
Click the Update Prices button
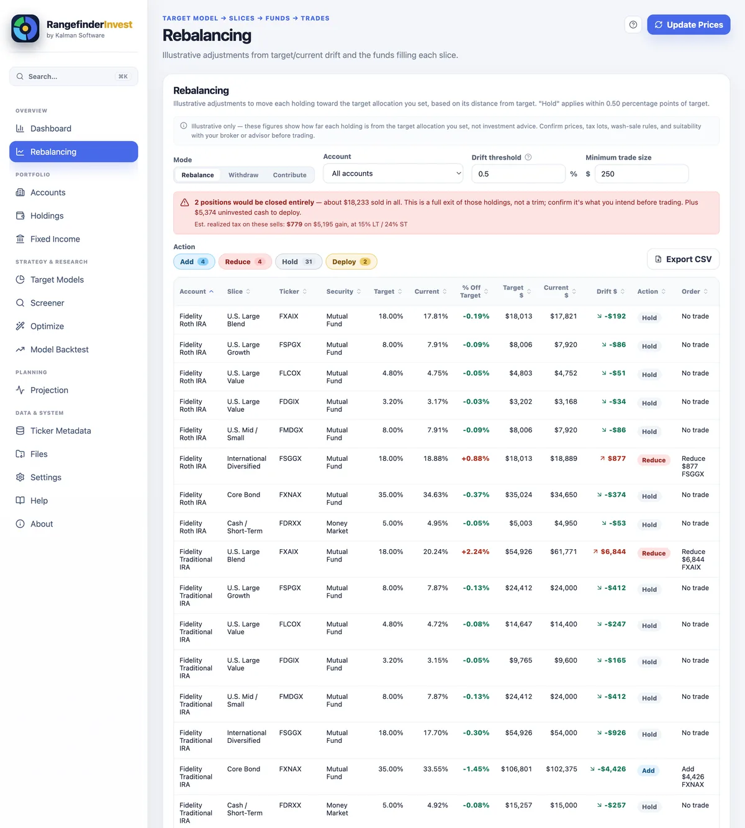pyautogui.click(x=689, y=25)
